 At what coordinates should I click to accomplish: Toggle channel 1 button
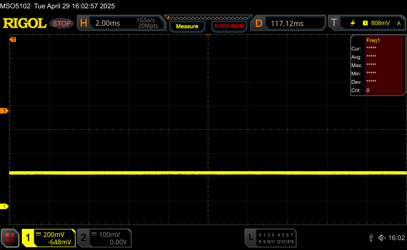(28, 238)
